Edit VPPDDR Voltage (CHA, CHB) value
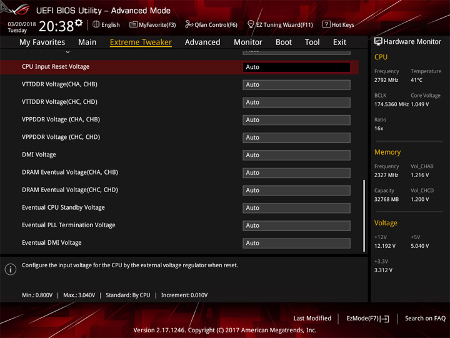This screenshot has width=450, height=338. (296, 120)
